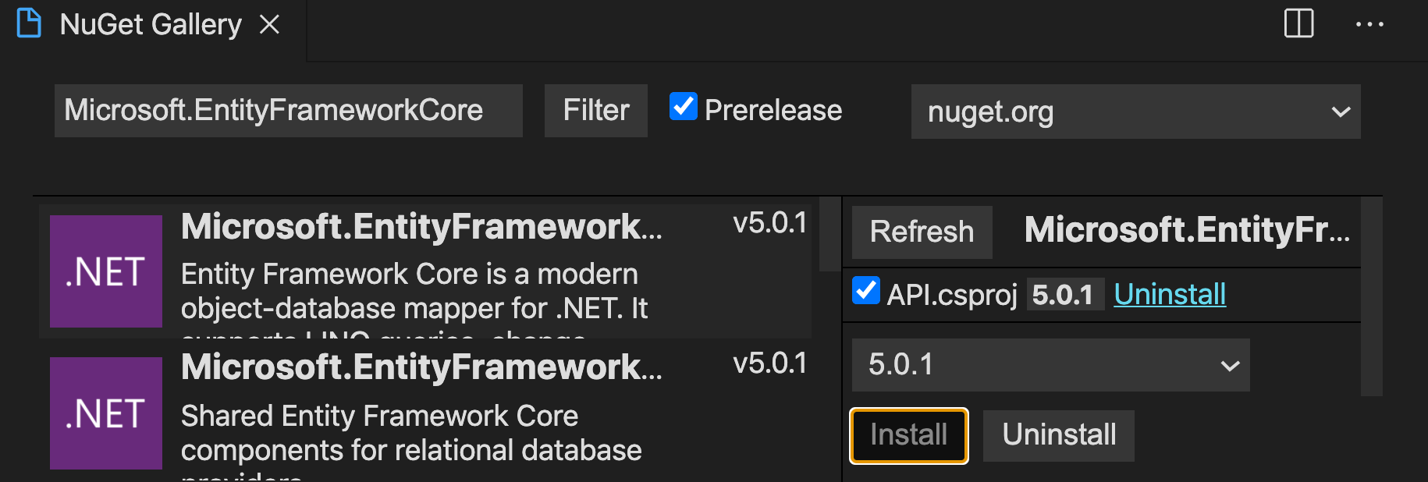Screen dimensions: 1428x482
Task: Click the Microsoft.EntityFr... details heading
Action: point(1187,230)
